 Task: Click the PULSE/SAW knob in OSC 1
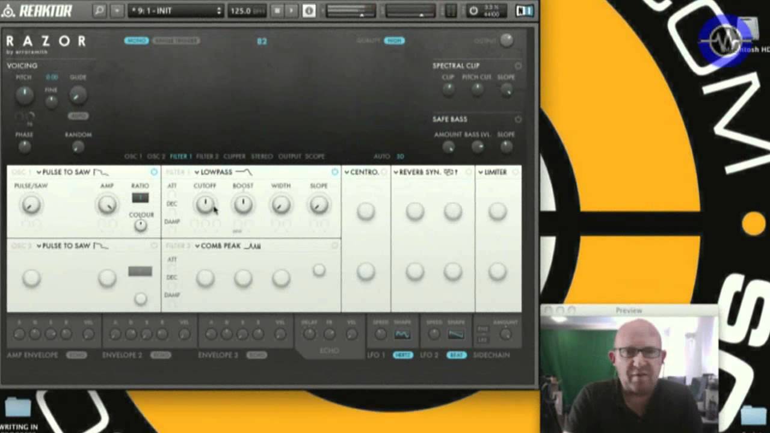point(31,205)
